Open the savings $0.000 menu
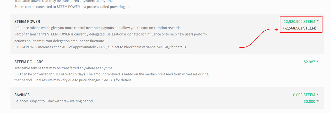This screenshot has width=330, height=113. pyautogui.click(x=309, y=101)
